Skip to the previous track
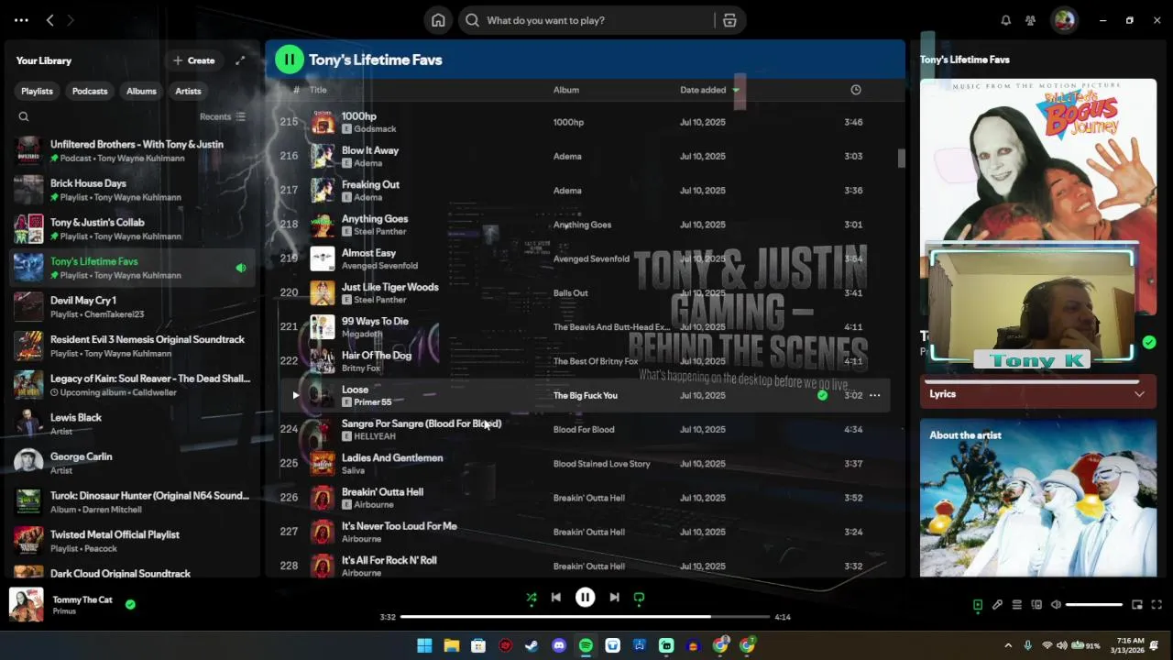The height and width of the screenshot is (660, 1173). point(556,598)
